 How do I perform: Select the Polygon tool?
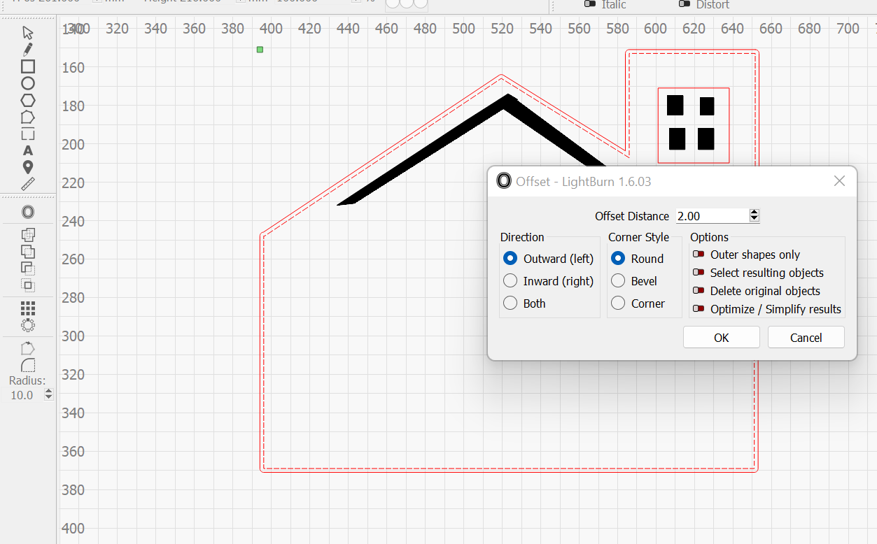(x=28, y=100)
